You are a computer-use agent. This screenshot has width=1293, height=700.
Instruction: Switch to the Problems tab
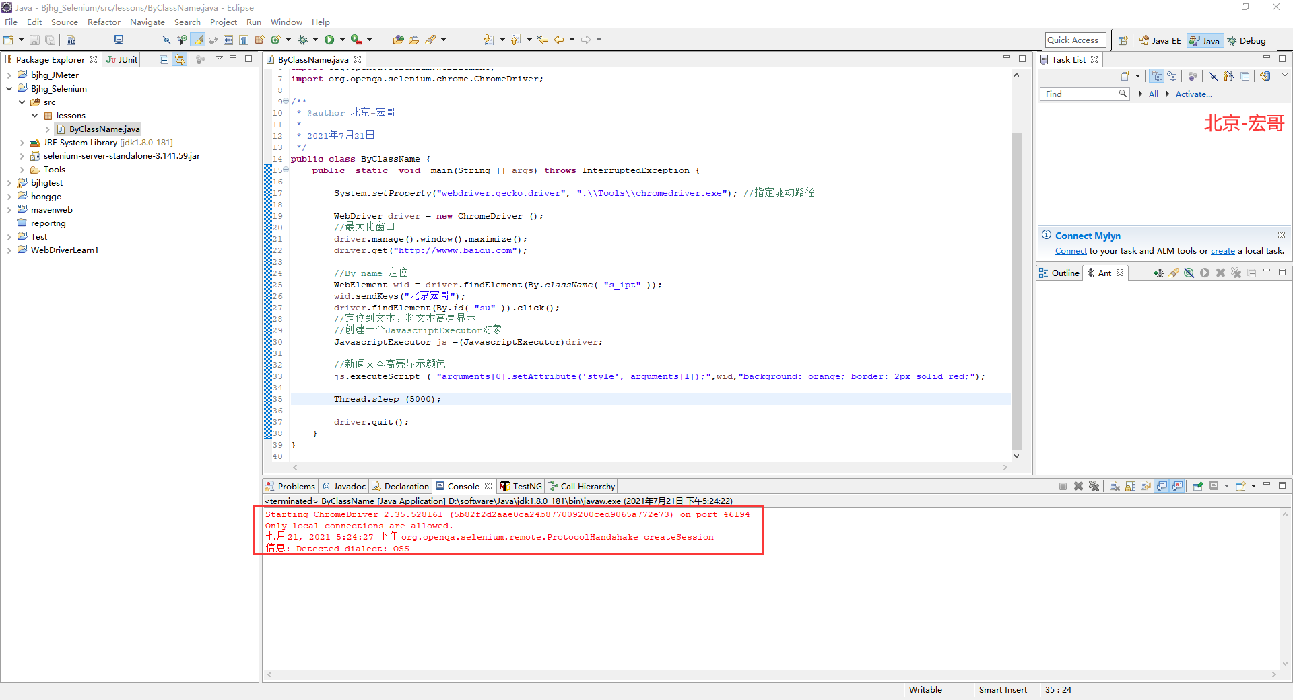point(296,486)
